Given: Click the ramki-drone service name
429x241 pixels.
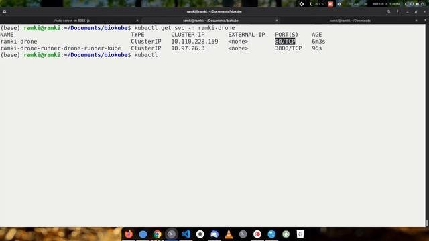Looking at the screenshot, I should tap(19, 42).
